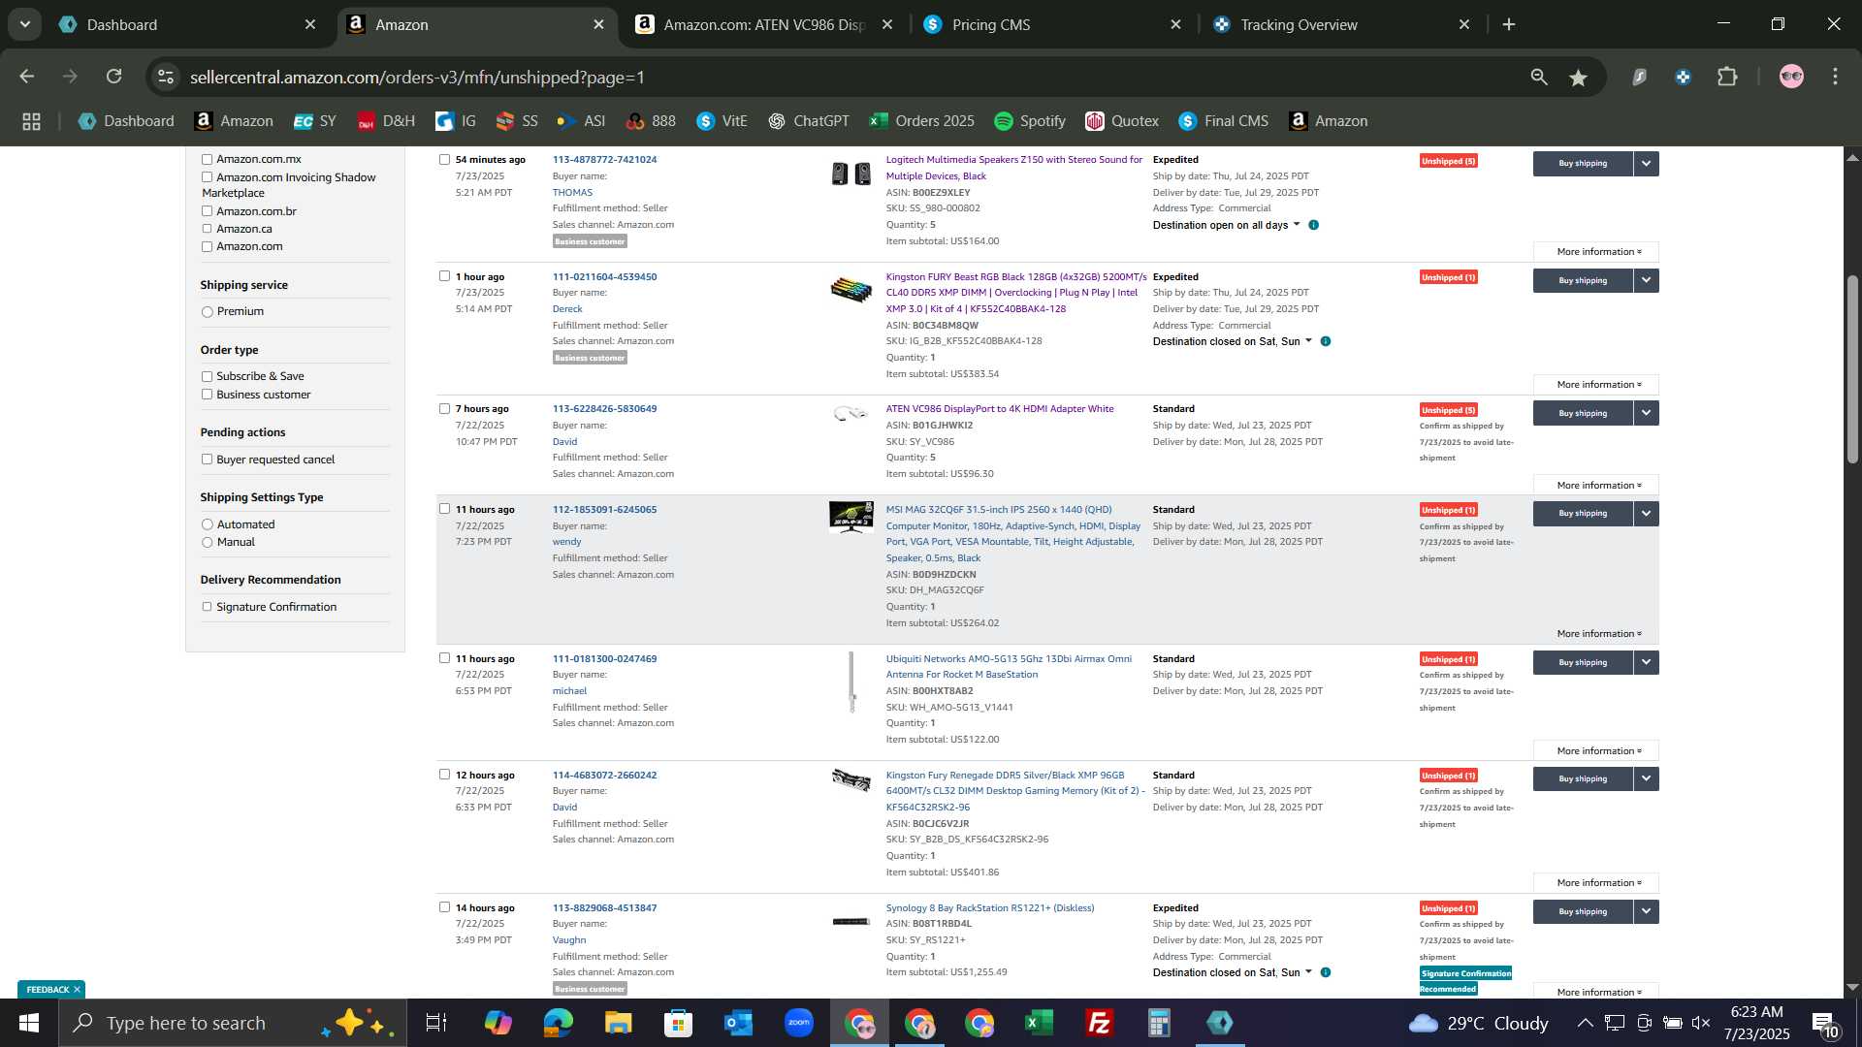The image size is (1862, 1047).
Task: Open the Quotex bookmark
Action: pos(1122,121)
